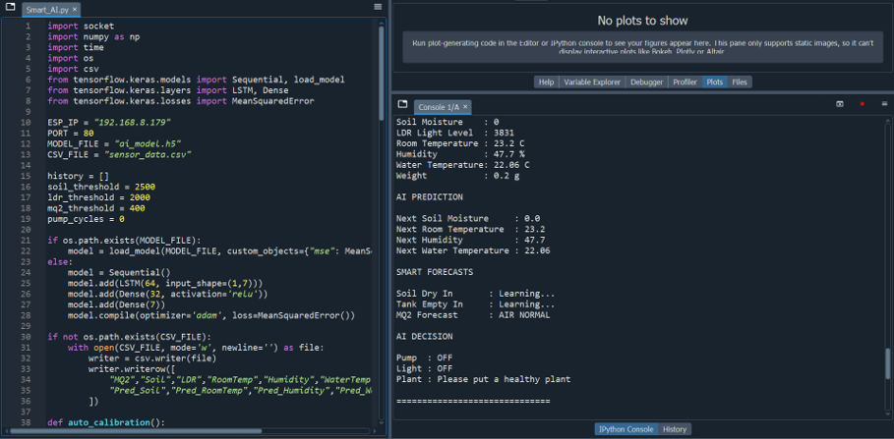The height and width of the screenshot is (439, 894).
Task: Click the 'Tank Empty In : Learning...' console line
Action: (x=475, y=304)
